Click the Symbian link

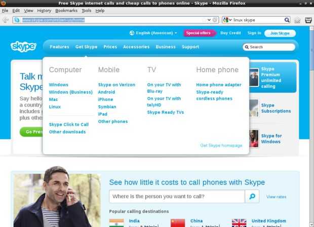[x=107, y=107]
